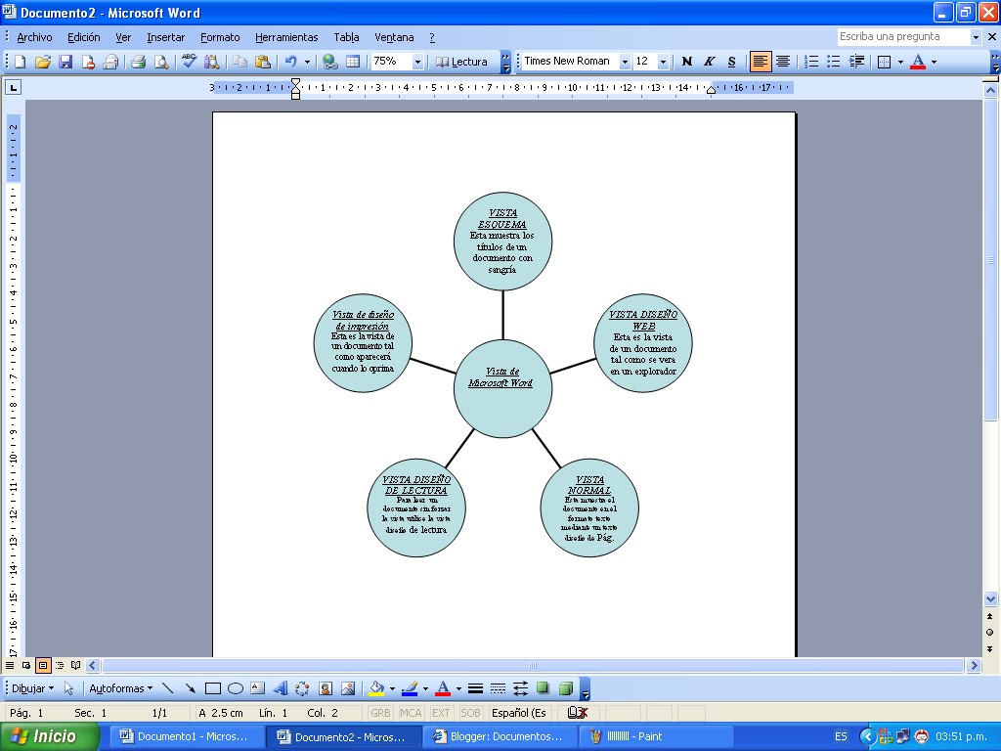
Task: Open Inicio start button
Action: pyautogui.click(x=50, y=736)
